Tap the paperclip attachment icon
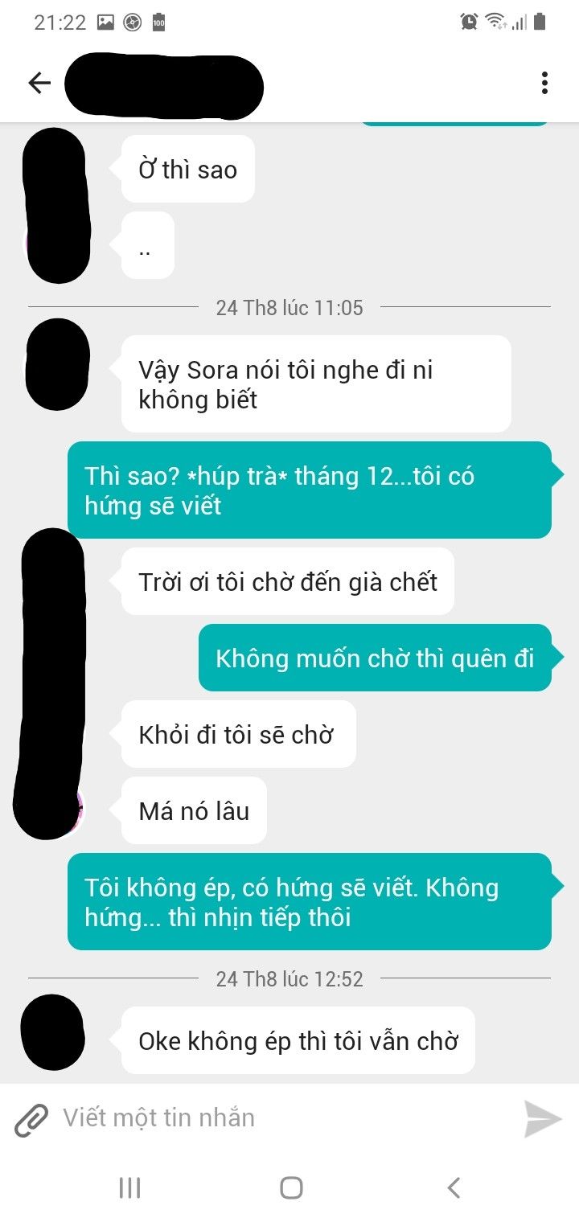Screen dimensions: 579x1222 point(31,1119)
